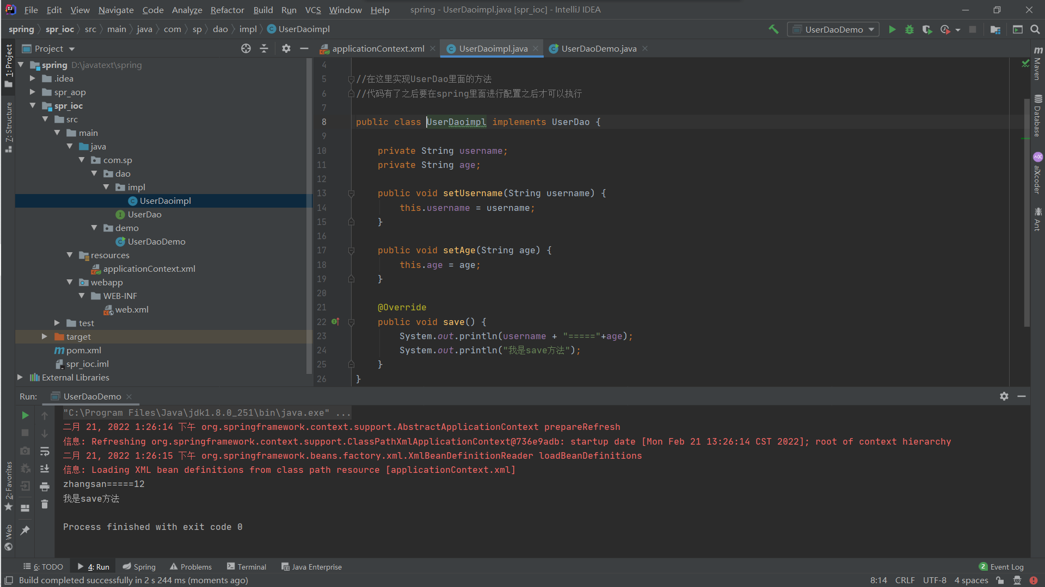Pin the Run tab with pin icon
The height and width of the screenshot is (587, 1045).
click(25, 530)
